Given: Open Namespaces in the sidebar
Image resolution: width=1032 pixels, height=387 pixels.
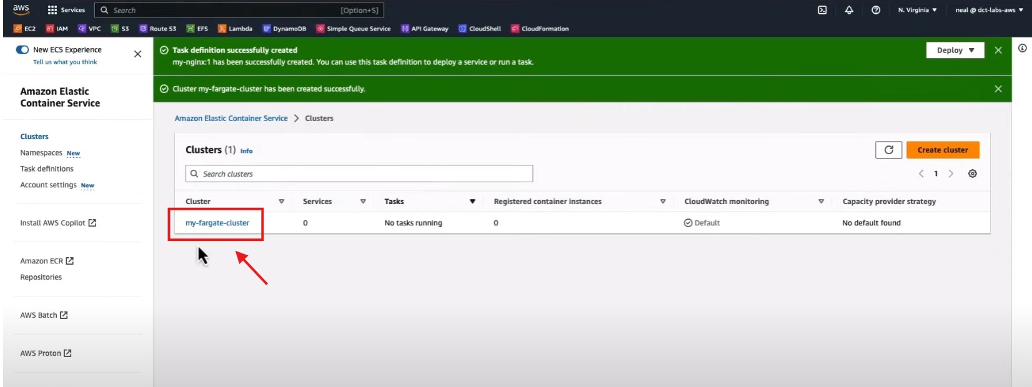Looking at the screenshot, I should coord(41,153).
